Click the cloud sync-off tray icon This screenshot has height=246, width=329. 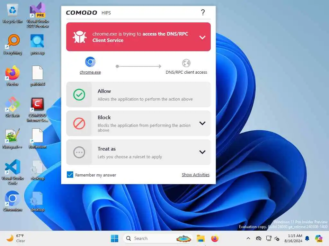pyautogui.click(x=259, y=238)
